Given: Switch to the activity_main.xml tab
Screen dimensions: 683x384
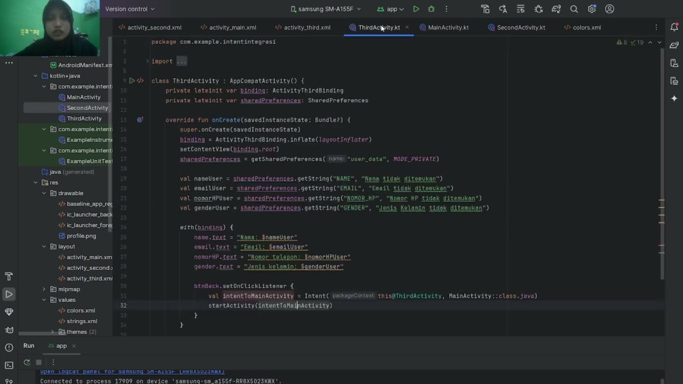Looking at the screenshot, I should point(228,27).
